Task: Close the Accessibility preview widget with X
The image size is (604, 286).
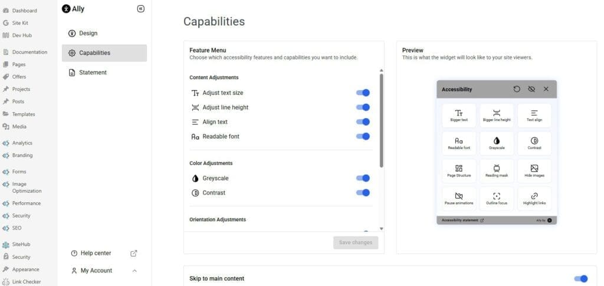Action: [x=546, y=89]
